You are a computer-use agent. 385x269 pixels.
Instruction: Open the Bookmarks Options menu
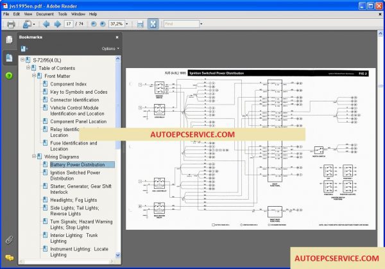point(110,49)
